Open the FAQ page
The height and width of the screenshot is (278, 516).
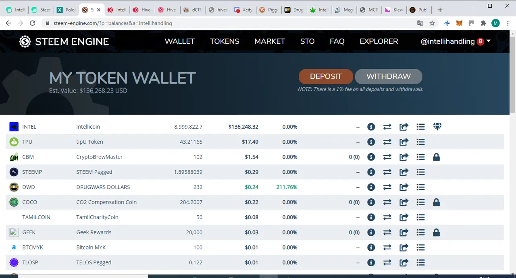click(x=337, y=41)
